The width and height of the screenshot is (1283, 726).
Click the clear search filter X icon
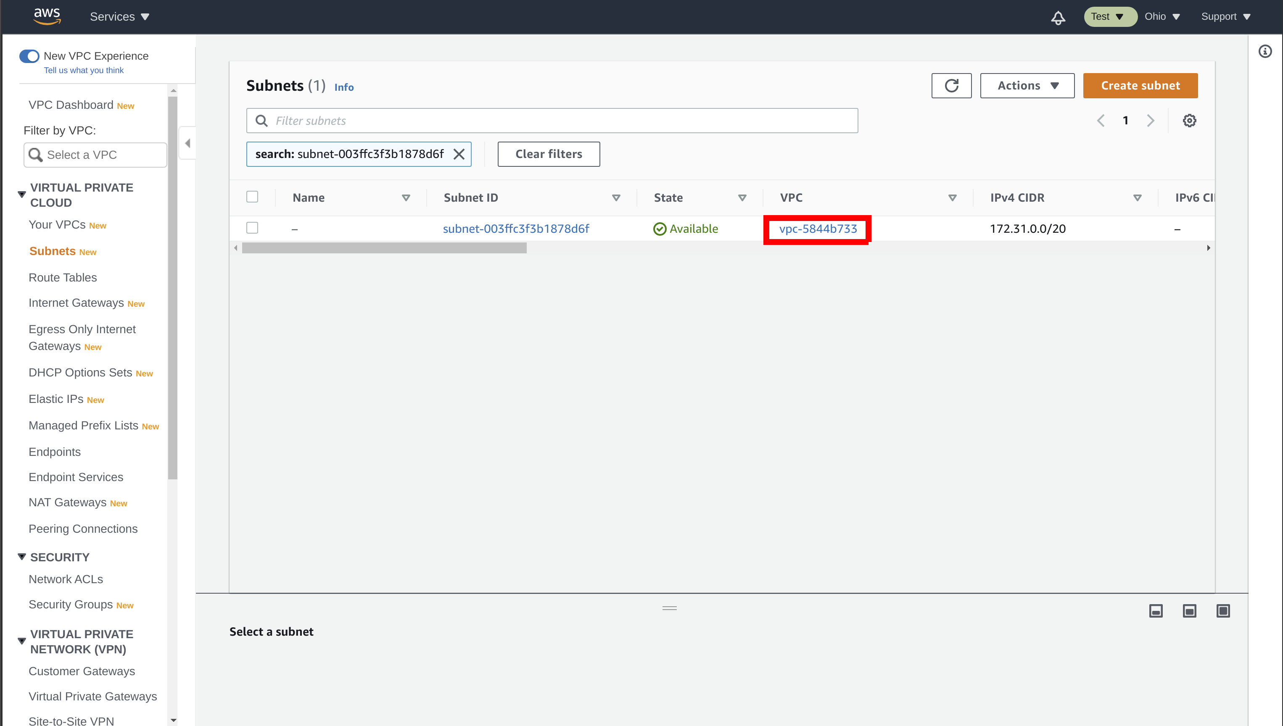(x=459, y=154)
